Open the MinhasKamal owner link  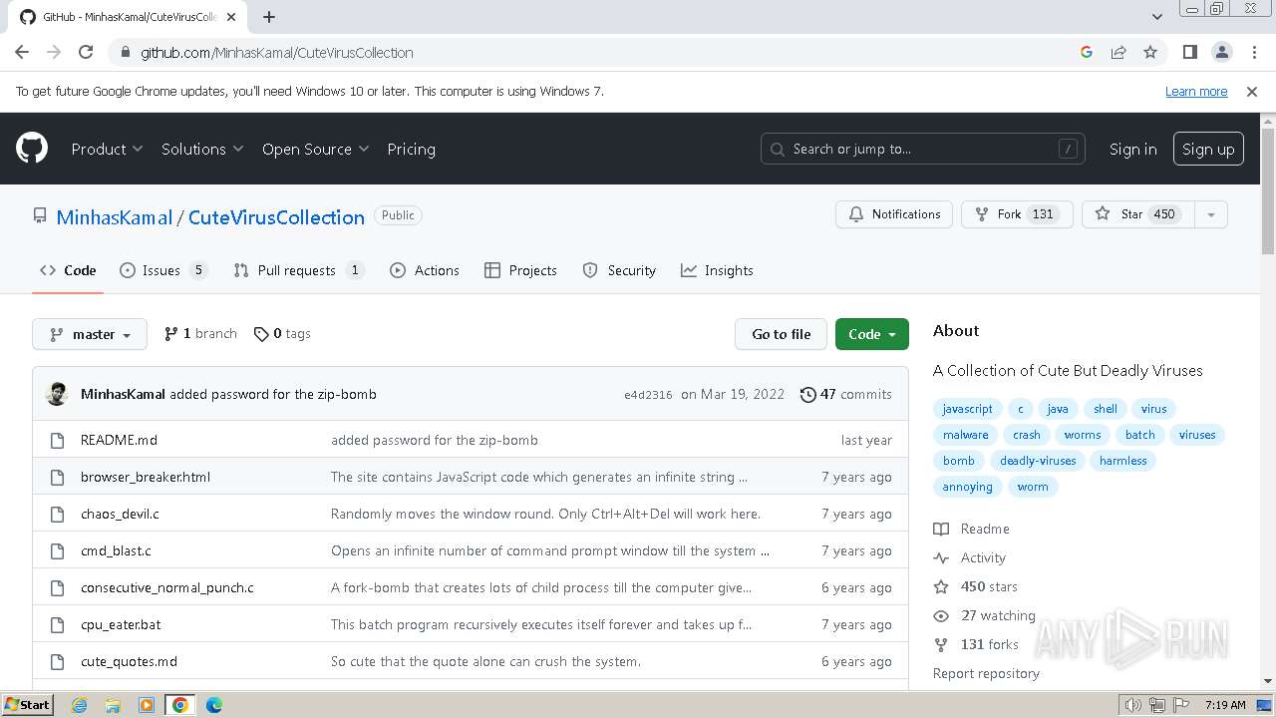115,217
